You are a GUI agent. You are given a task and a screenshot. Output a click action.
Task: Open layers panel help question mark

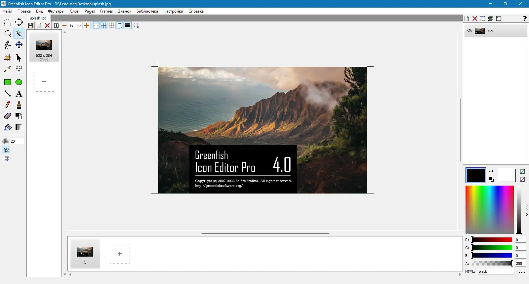(525, 18)
